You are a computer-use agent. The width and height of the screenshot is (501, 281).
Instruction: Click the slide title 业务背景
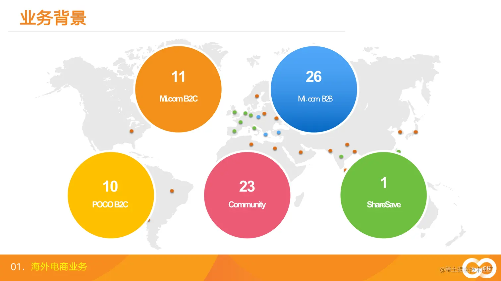[x=53, y=18]
